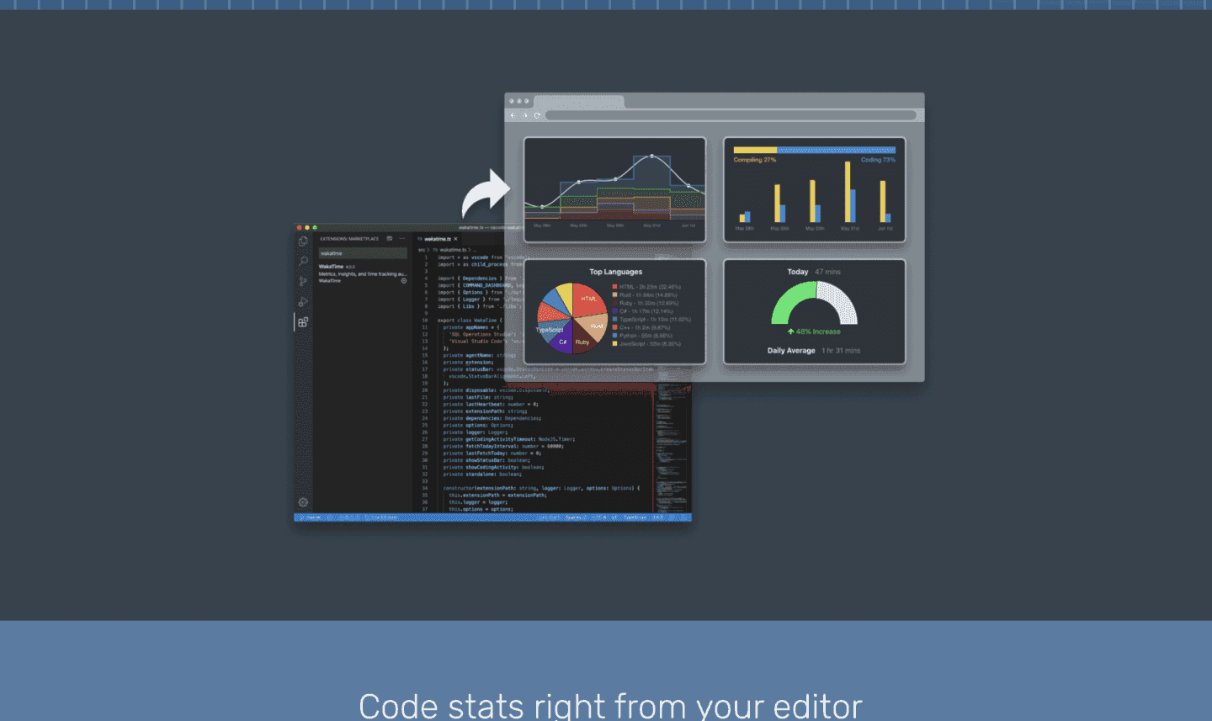Click Rust slice in the pie chart
The image size is (1212, 721).
tap(594, 326)
